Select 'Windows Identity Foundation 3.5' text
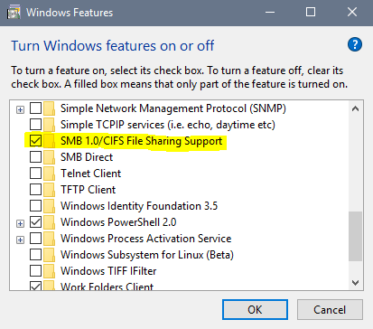This screenshot has height=329, width=373. pyautogui.click(x=139, y=206)
